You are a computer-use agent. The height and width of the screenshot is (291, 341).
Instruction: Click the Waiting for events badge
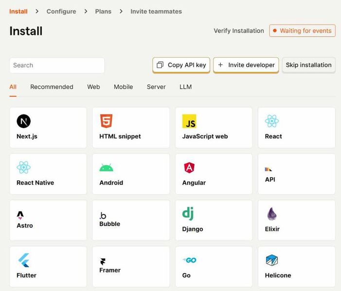click(x=302, y=31)
